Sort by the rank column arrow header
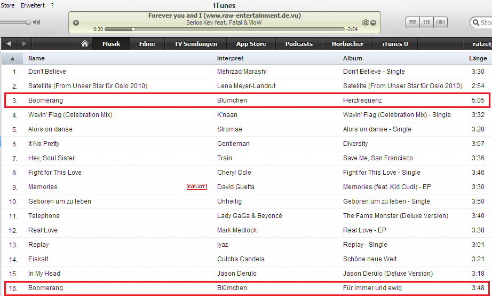The width and height of the screenshot is (492, 296). click(12, 58)
